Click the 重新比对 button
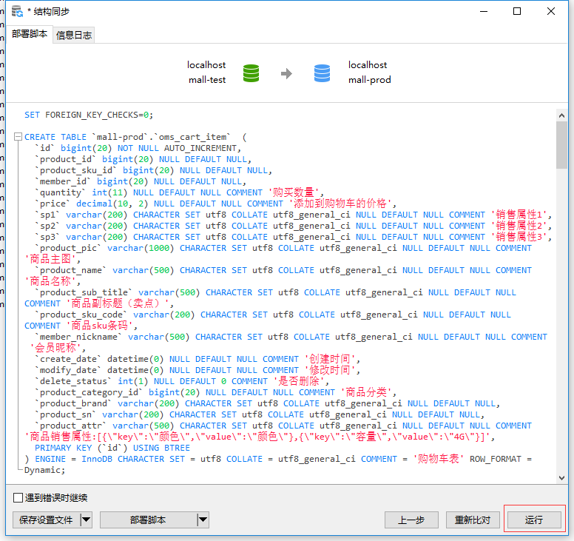574x541 pixels. coord(472,520)
